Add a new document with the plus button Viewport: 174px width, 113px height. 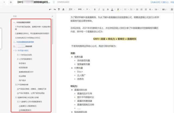click(x=11, y=2)
